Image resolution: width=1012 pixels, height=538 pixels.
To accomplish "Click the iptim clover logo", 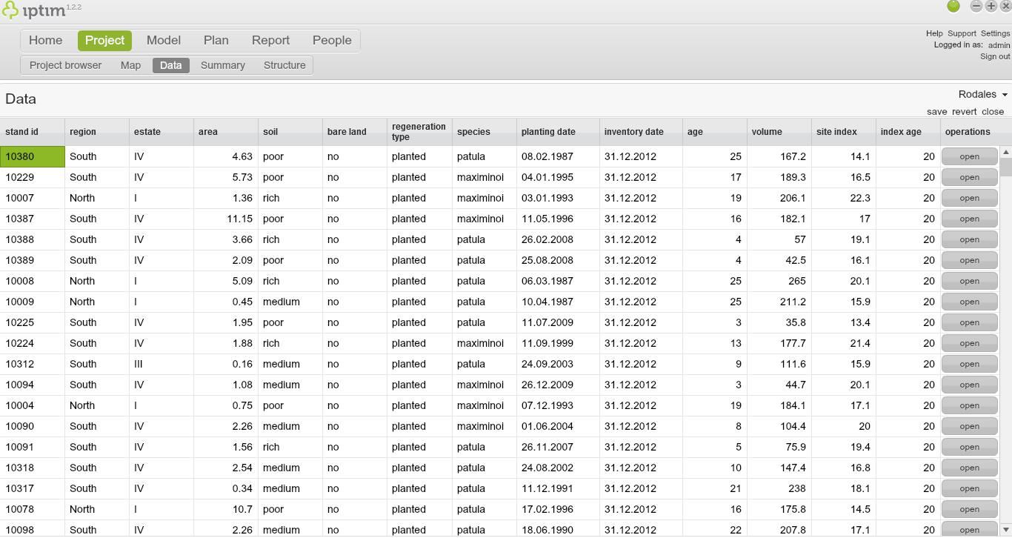I will tap(11, 10).
